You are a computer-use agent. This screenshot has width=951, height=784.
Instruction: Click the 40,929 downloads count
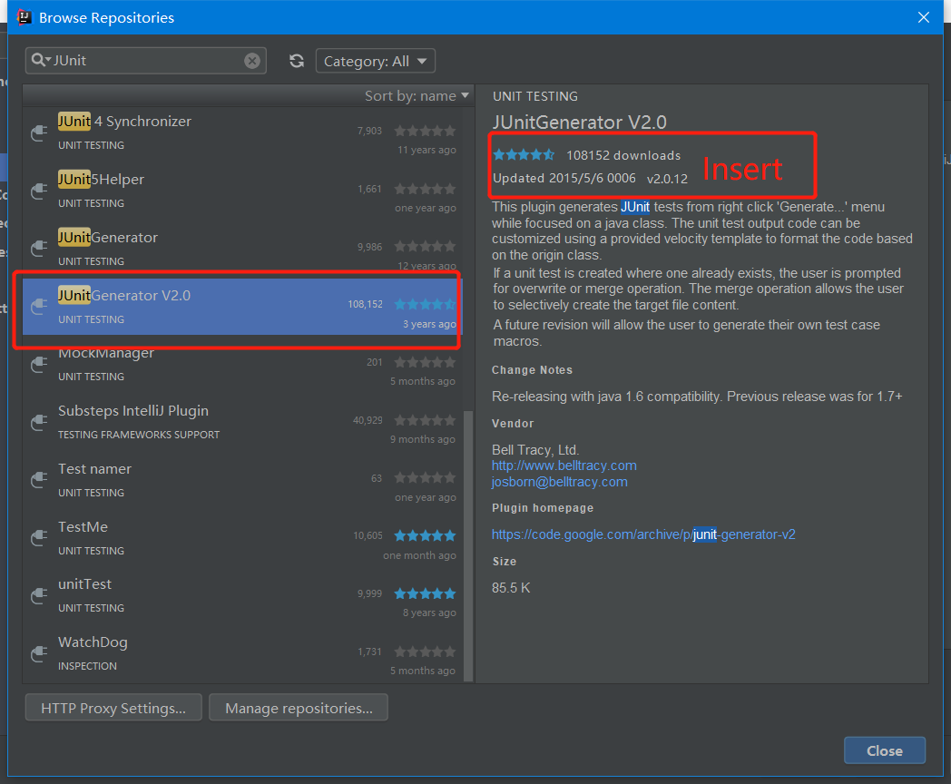click(x=368, y=420)
